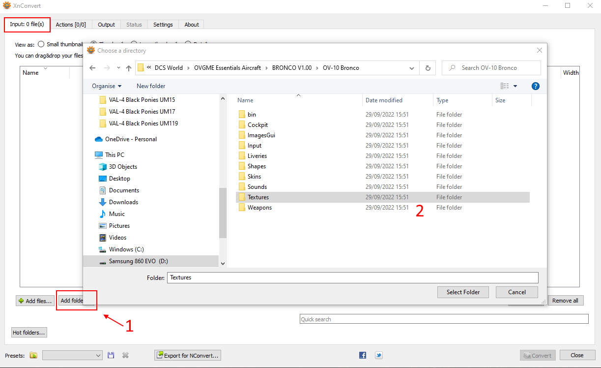Expand the address bar previous locations dropdown
Screen dimensions: 601x368
pos(411,68)
